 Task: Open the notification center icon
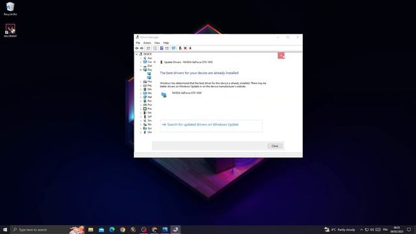point(409,229)
